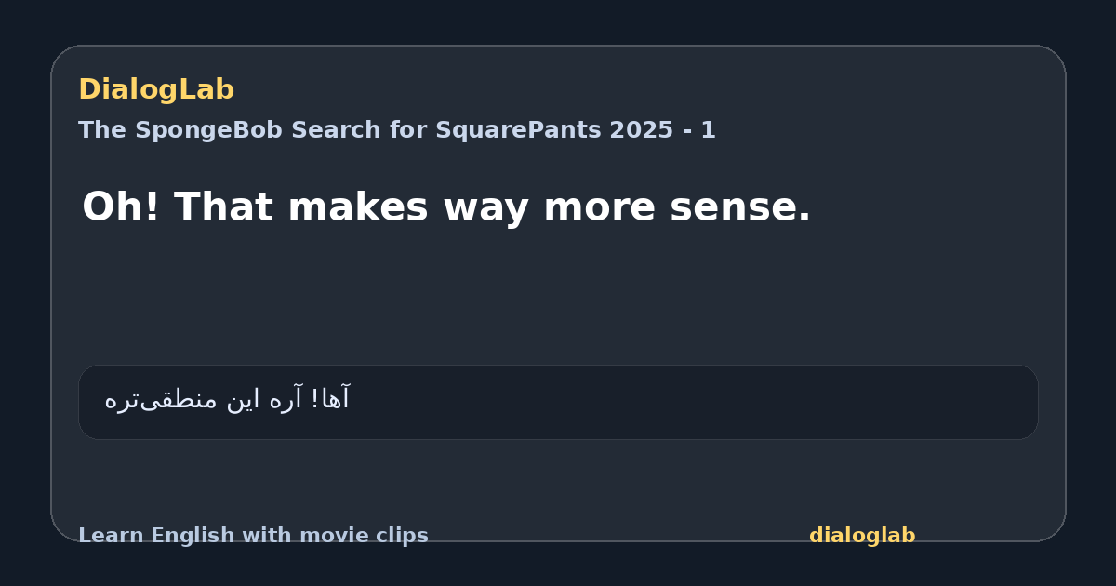Click the word "Learn" in the footer tagline
1116x586 pixels.
(111, 536)
